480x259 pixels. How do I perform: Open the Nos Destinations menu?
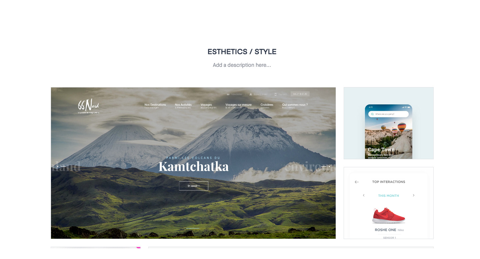point(155,106)
